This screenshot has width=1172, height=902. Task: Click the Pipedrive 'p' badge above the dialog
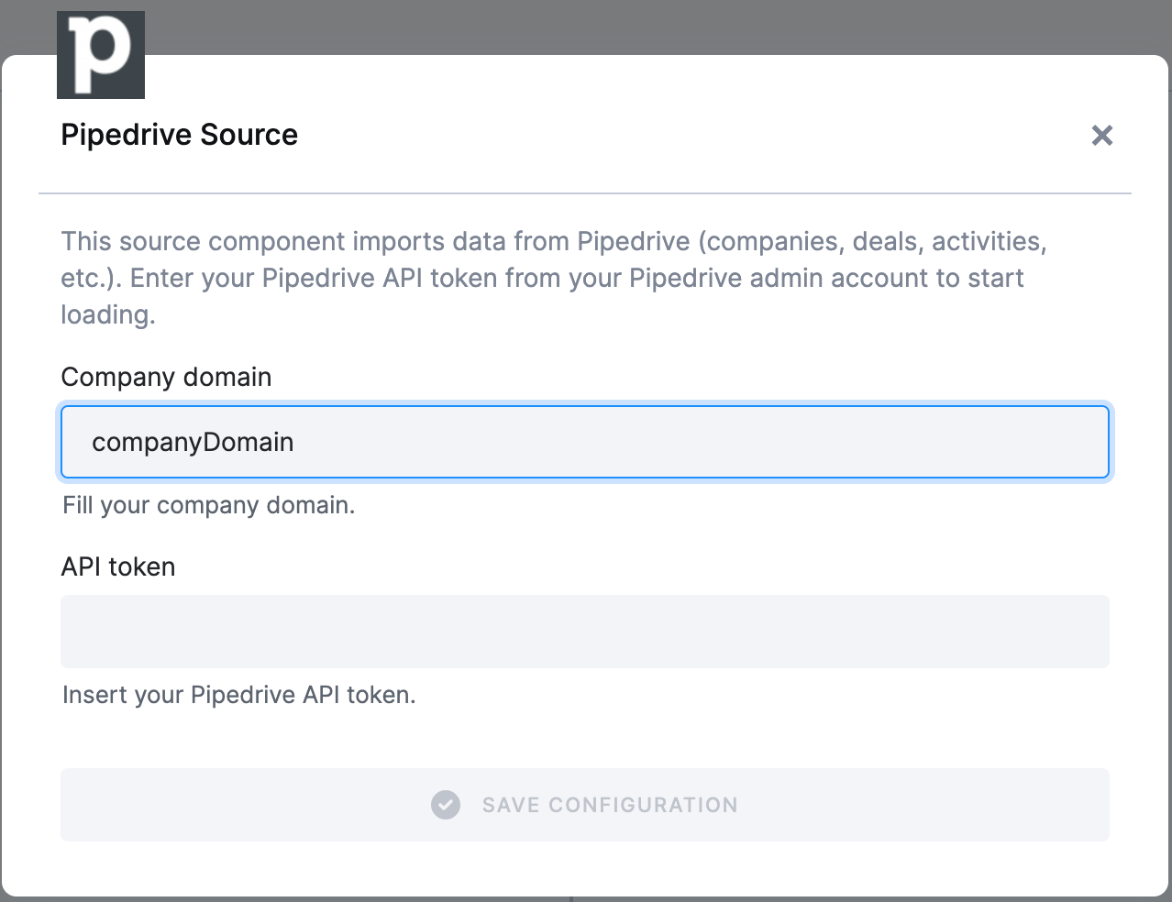(101, 54)
